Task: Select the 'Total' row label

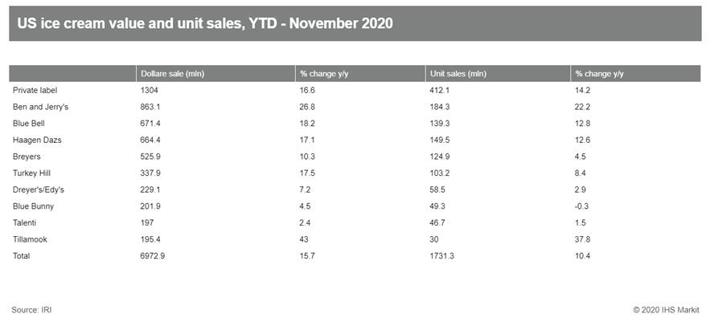Action: 23,255
